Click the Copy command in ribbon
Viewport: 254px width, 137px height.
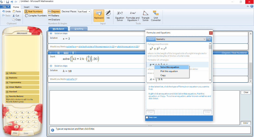[x=17, y=19]
